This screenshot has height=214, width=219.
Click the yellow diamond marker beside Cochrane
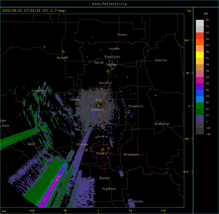(x=86, y=150)
